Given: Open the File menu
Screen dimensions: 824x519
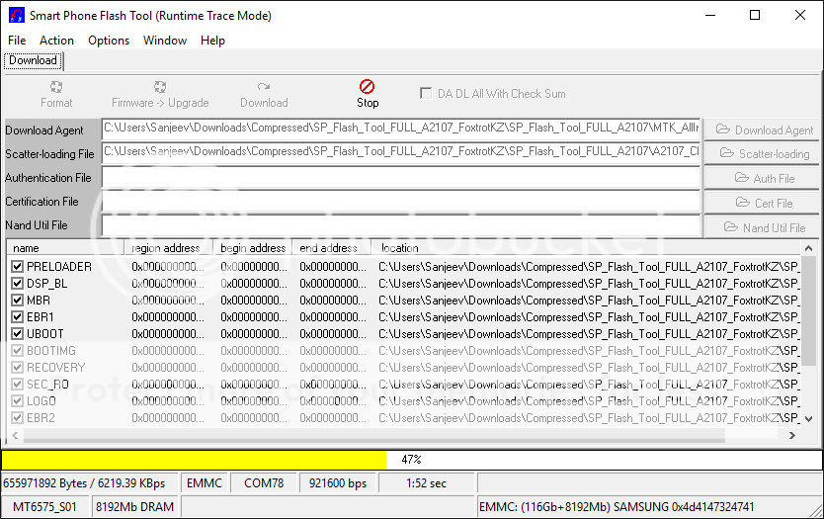Looking at the screenshot, I should [17, 41].
